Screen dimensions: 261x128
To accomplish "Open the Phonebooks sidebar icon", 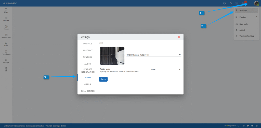I will coord(6,52).
